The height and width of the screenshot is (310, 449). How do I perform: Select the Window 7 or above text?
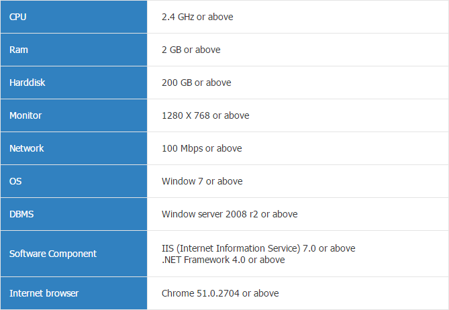(x=202, y=181)
